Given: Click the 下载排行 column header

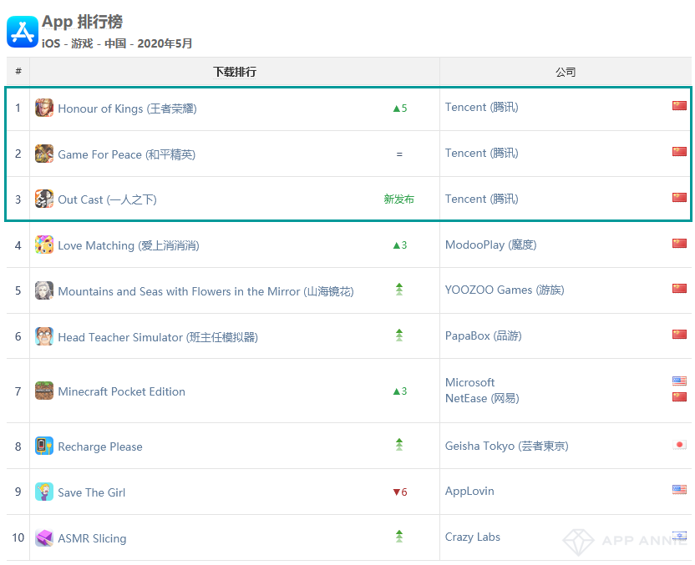Looking at the screenshot, I should coord(235,72).
